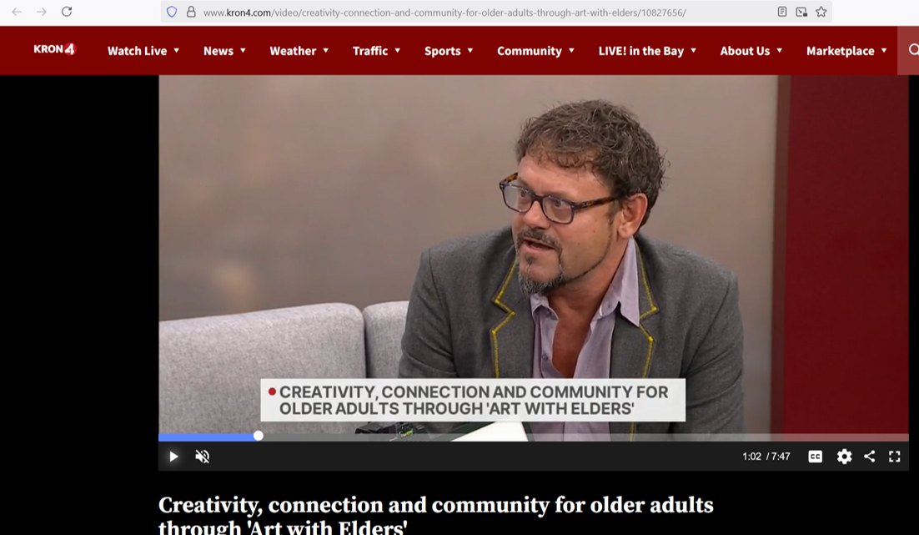Share the video

[869, 457]
